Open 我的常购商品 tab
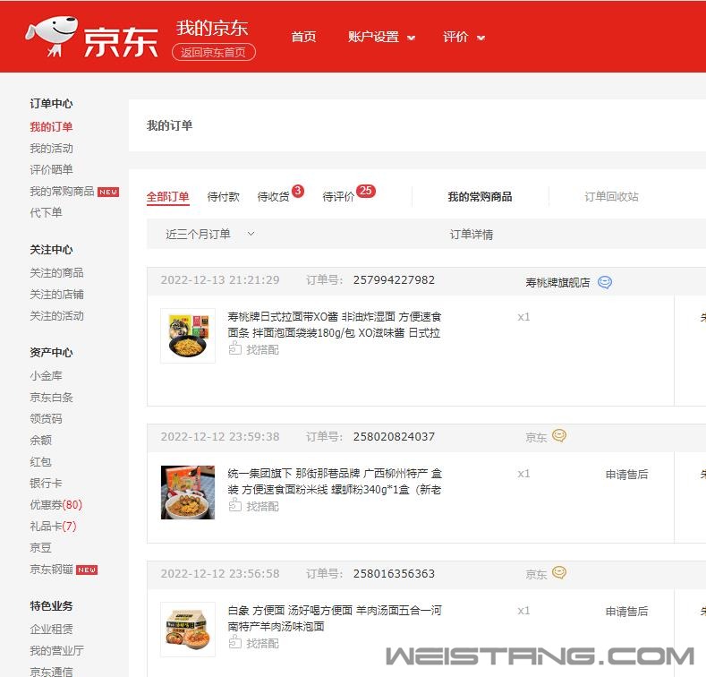The height and width of the screenshot is (677, 706). [480, 197]
